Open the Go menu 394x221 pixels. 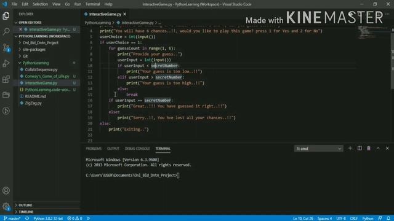[67, 4]
